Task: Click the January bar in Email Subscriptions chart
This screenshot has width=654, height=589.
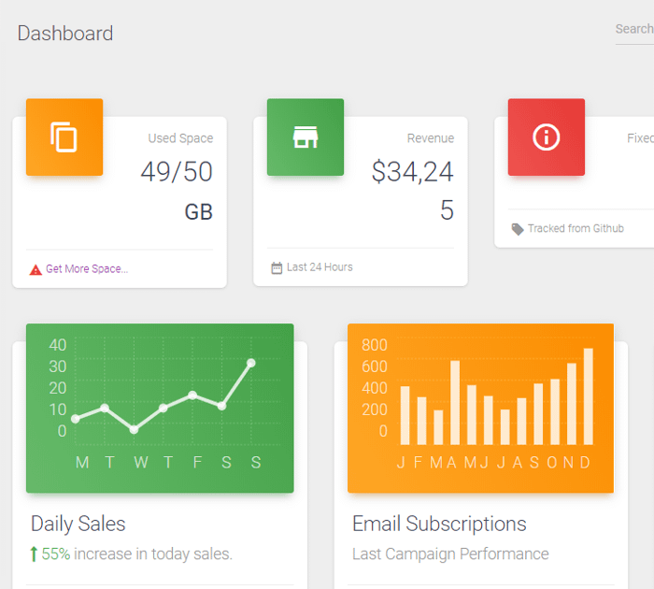Action: click(405, 415)
